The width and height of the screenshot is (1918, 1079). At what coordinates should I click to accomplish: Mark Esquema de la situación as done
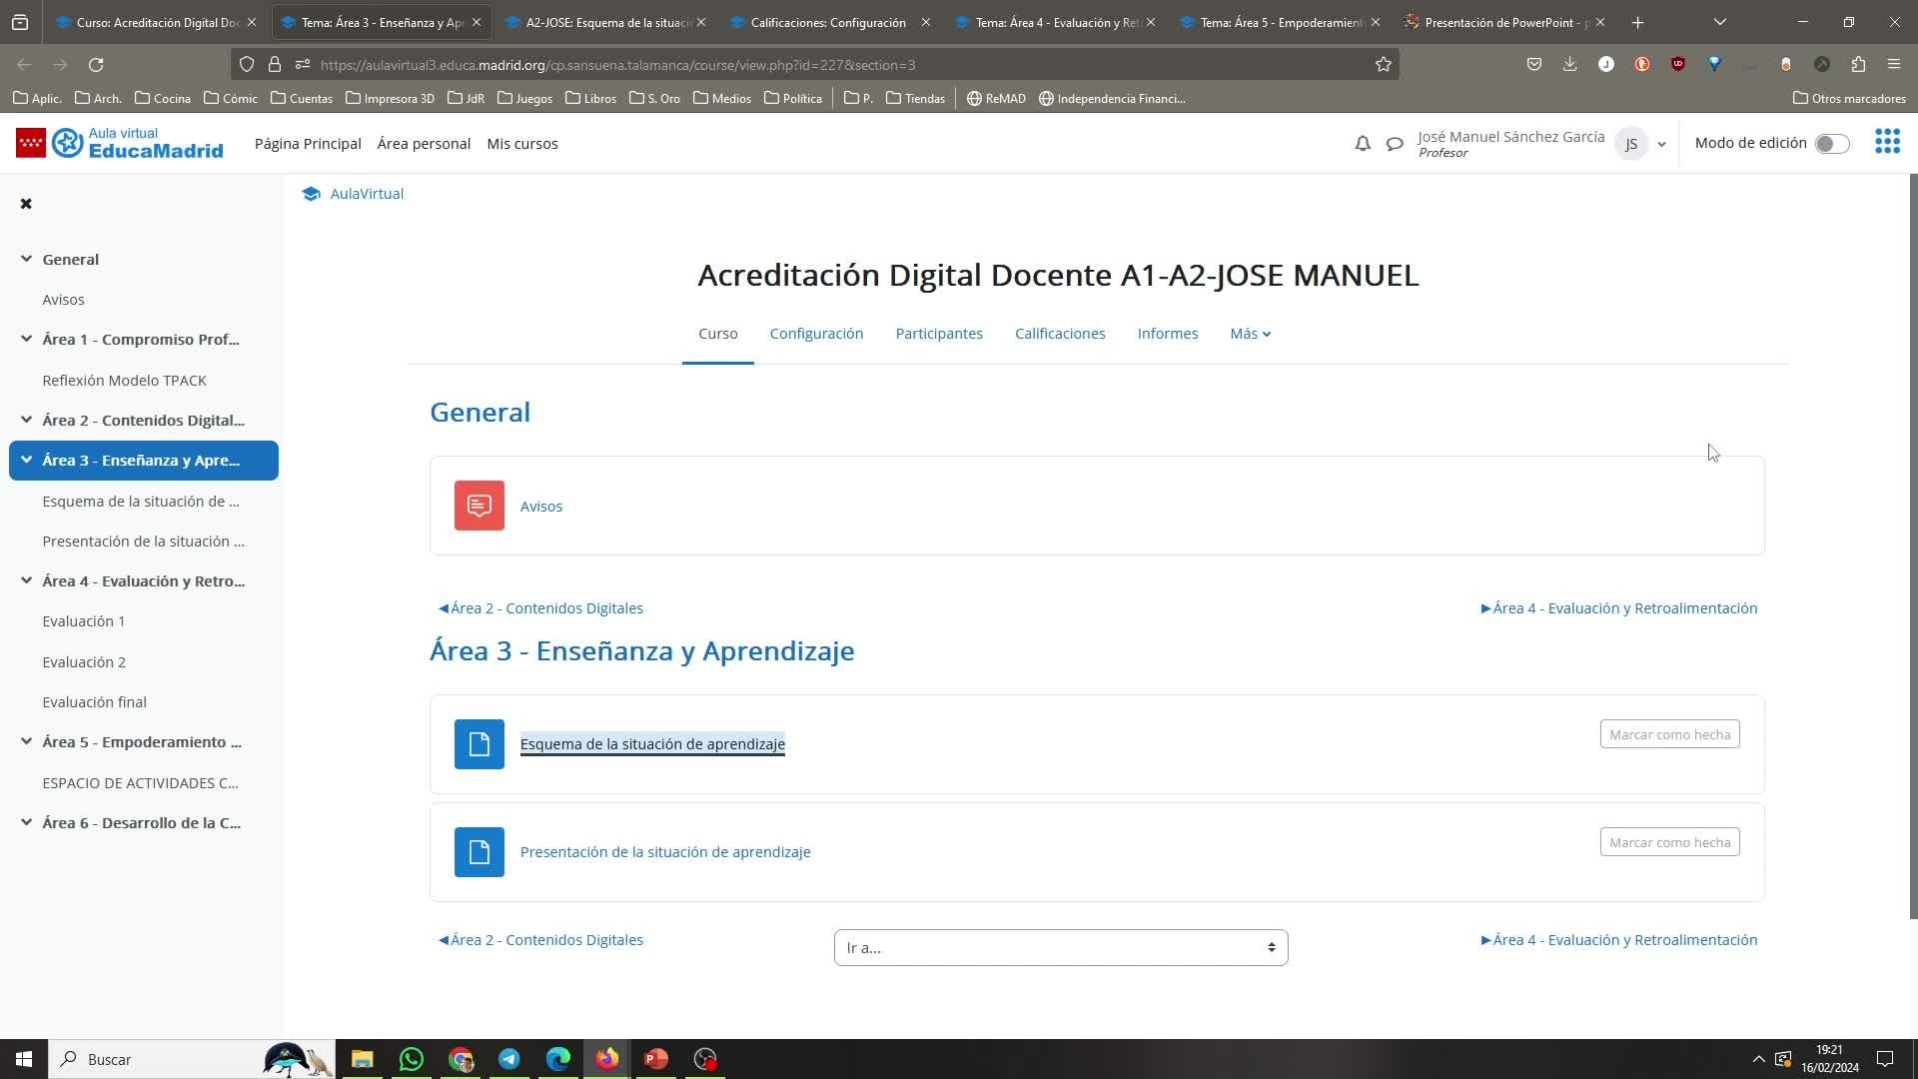1669,734
